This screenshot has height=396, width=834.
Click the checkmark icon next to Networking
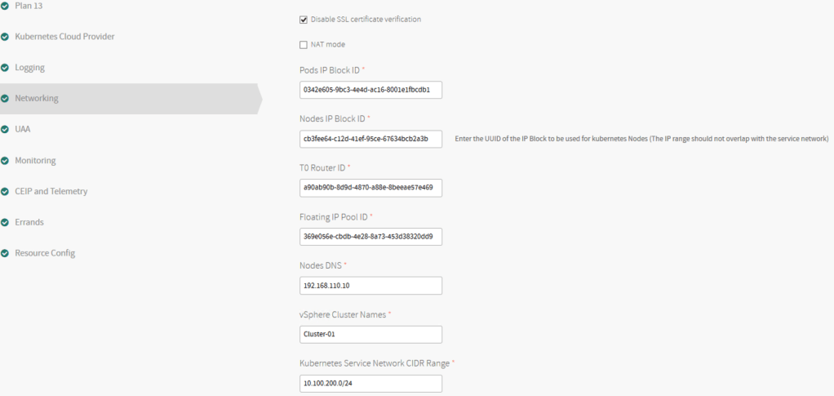[x=5, y=99]
